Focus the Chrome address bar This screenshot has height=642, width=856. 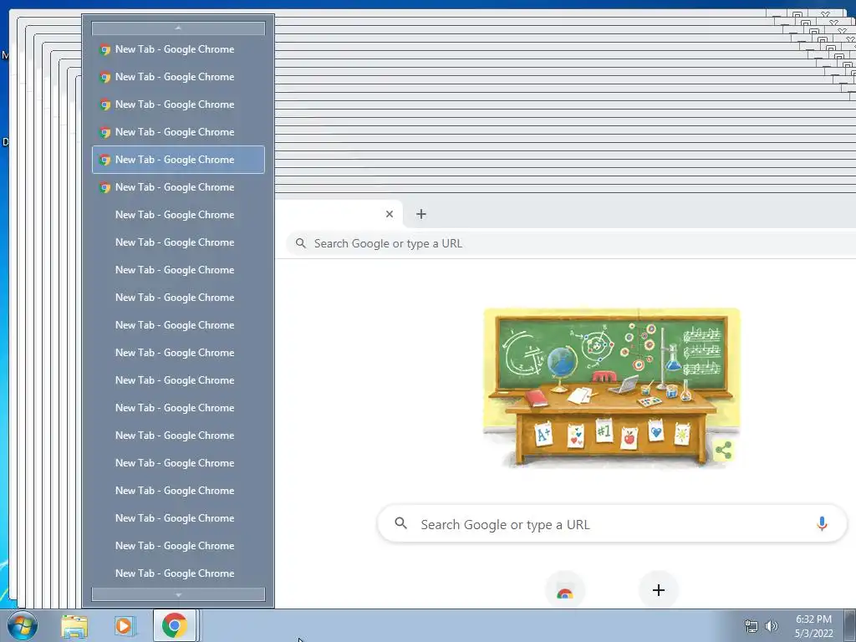570,243
